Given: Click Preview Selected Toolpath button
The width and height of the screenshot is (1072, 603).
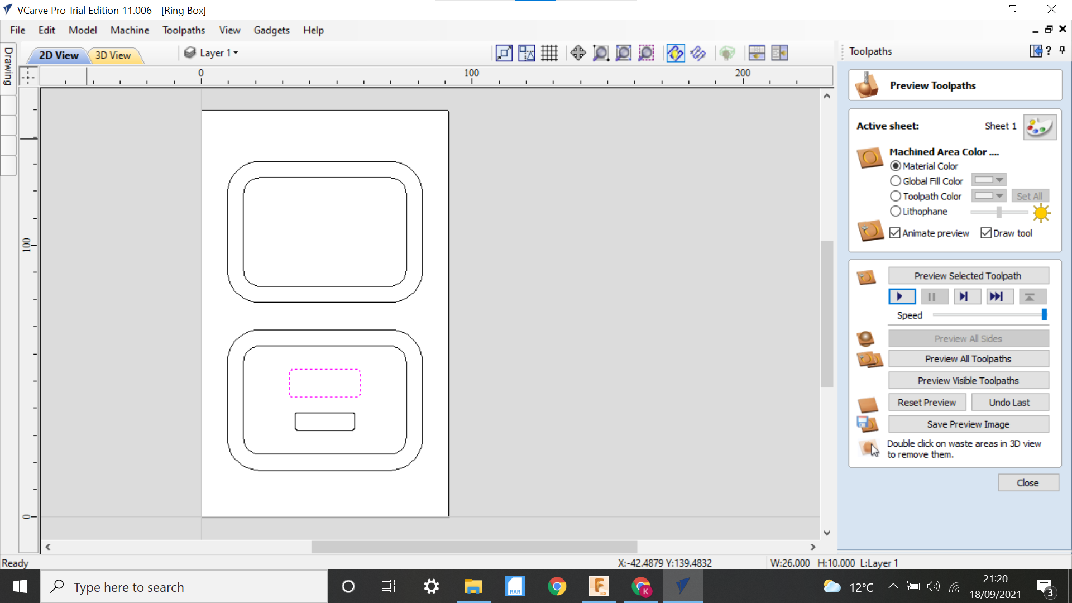Looking at the screenshot, I should click(x=968, y=275).
